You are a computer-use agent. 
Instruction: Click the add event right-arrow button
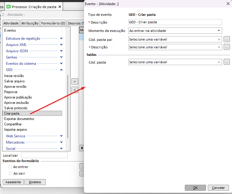pyautogui.click(x=75, y=81)
